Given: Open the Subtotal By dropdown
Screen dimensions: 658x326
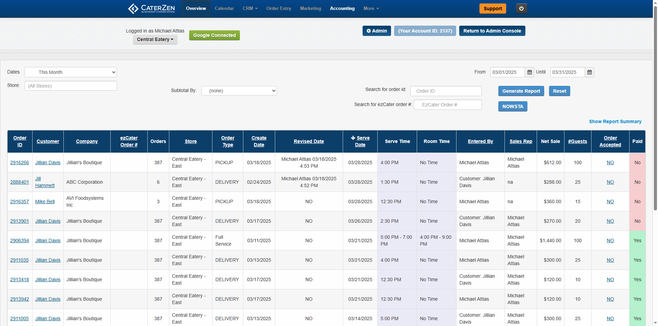Looking at the screenshot, I should click(x=239, y=91).
